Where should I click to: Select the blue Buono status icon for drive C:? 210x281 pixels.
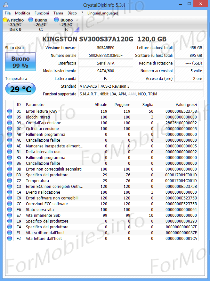click(31, 20)
